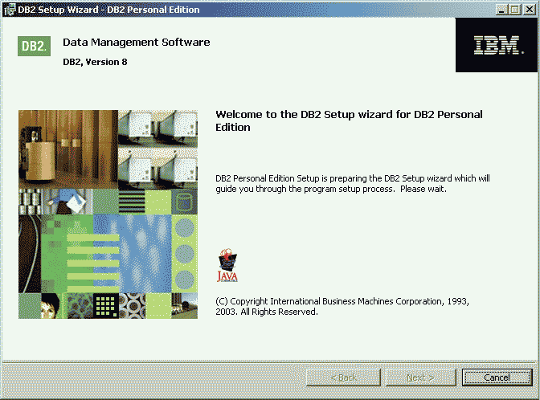
Task: Click the green keypad grid tile
Action: (106, 305)
